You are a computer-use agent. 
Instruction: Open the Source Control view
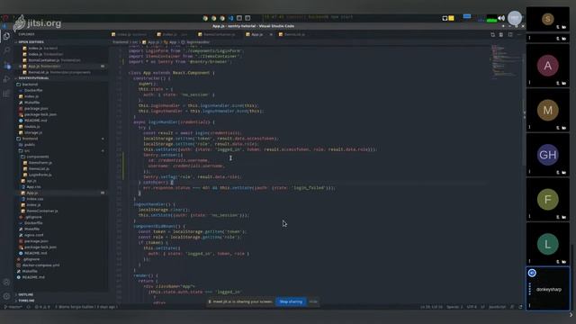tap(6, 66)
